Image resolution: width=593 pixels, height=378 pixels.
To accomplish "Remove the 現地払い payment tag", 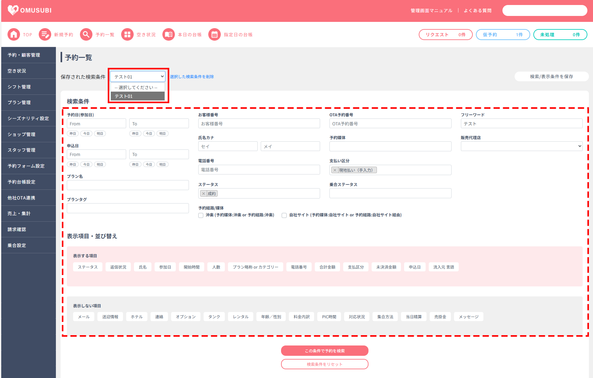I will (335, 170).
